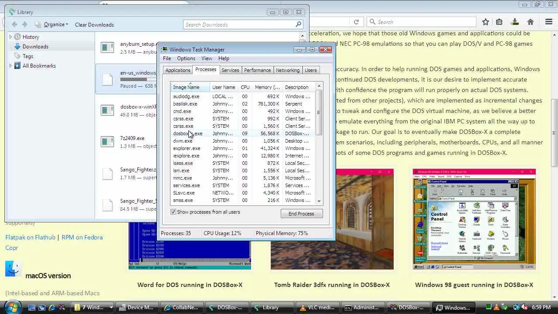Switch to the Services tab

pos(230,70)
